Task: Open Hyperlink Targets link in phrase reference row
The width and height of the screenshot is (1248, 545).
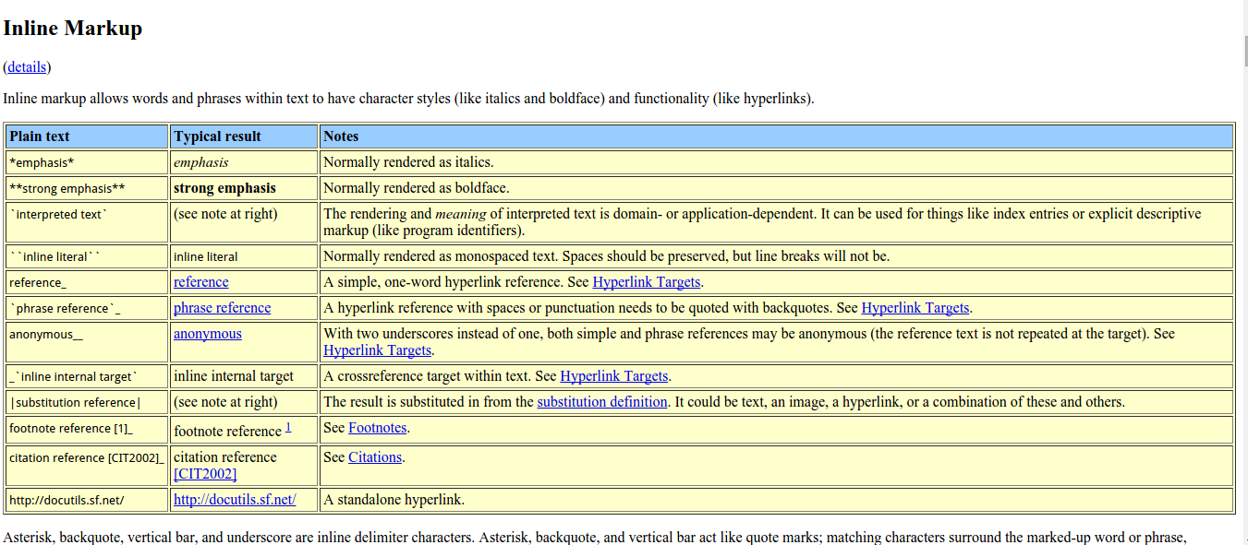Action: pos(915,308)
